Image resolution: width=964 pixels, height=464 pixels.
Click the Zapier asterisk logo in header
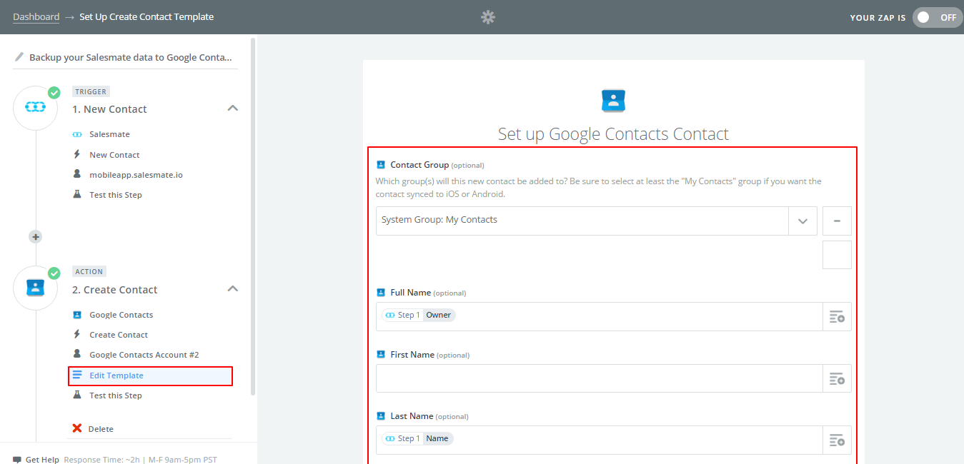pyautogui.click(x=488, y=17)
